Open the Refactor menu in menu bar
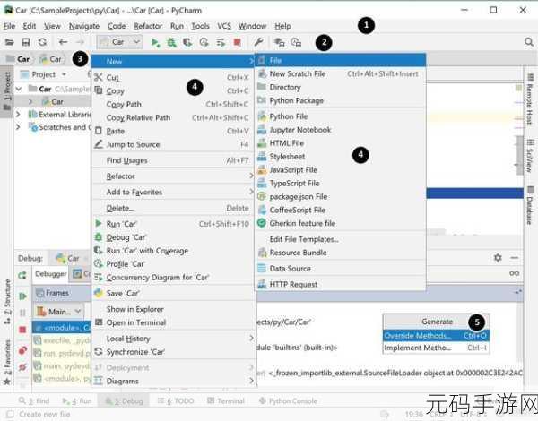The width and height of the screenshot is (538, 421). pos(148,26)
